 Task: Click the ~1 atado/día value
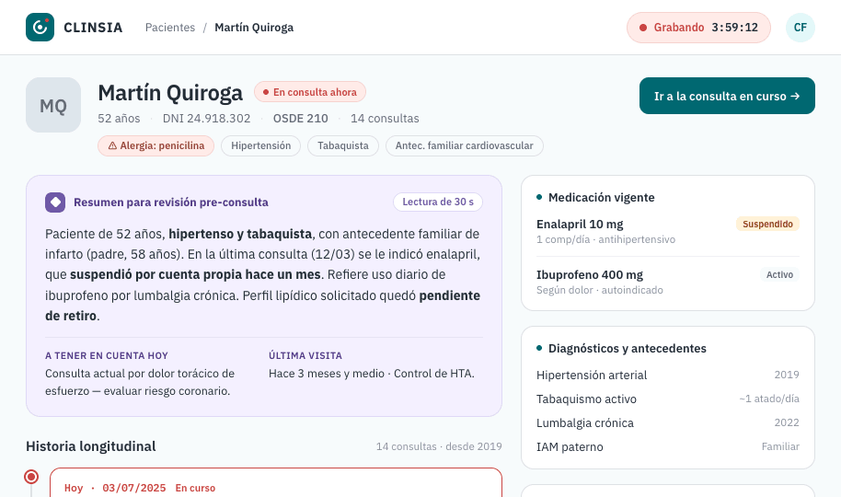click(x=768, y=399)
